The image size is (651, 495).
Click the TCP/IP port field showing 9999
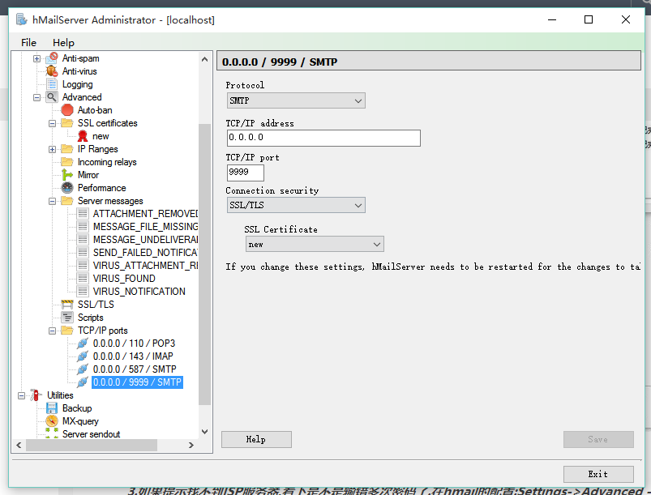pos(246,173)
